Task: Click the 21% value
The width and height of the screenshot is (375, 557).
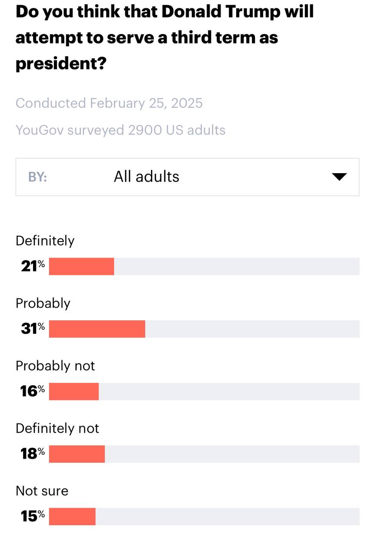Action: pos(33,266)
